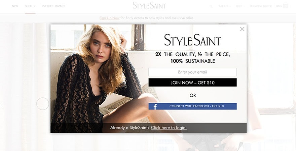
Task: Click the StyleSaint logo in the header
Action: click(x=149, y=5)
